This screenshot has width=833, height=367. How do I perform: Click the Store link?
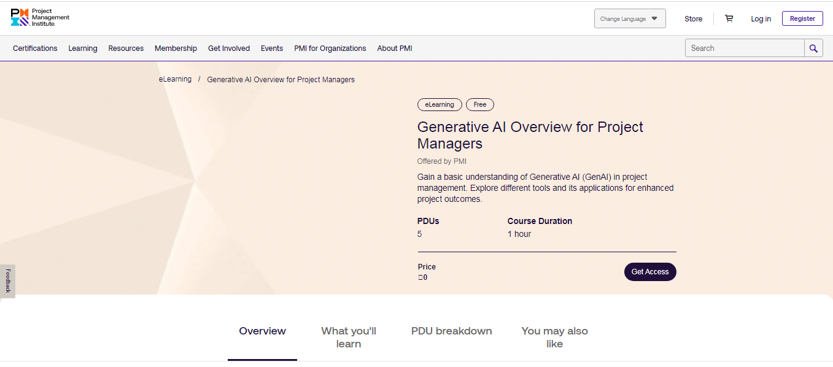[x=693, y=18]
